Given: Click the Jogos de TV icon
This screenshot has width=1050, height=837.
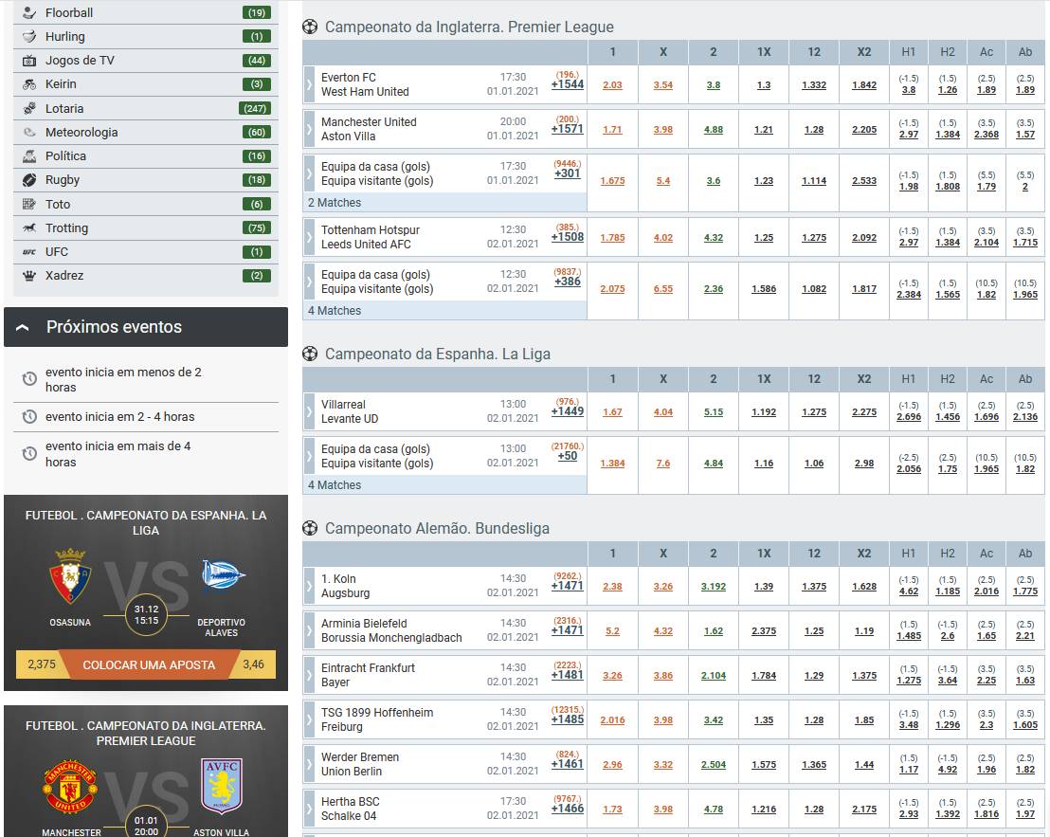Looking at the screenshot, I should click(x=28, y=61).
